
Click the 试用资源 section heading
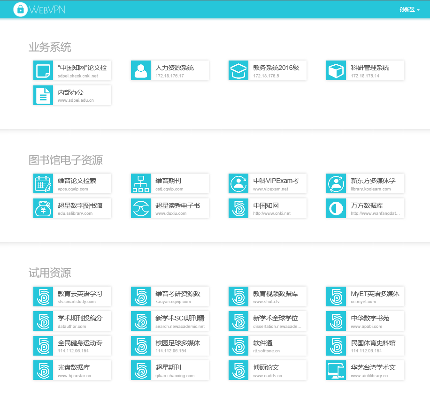pos(50,273)
